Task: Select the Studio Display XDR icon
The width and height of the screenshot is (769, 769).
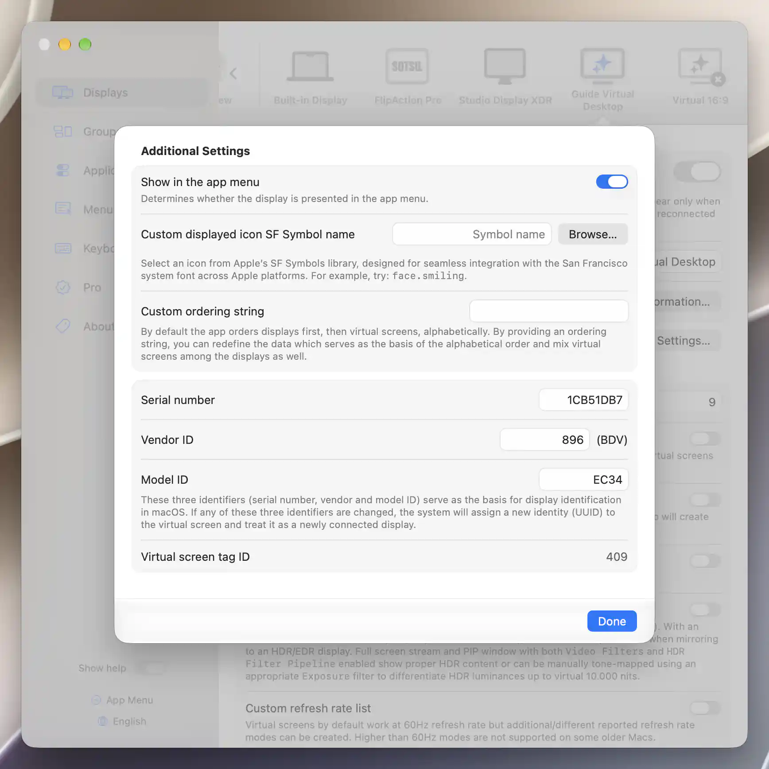Action: (x=505, y=66)
